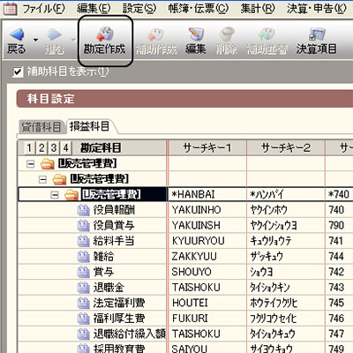
Task: Click the 決算項目 toolbar icon
Action: (317, 34)
